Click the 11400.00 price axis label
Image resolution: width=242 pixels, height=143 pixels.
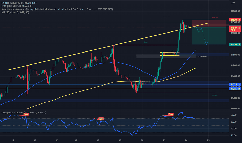pos(235,76)
